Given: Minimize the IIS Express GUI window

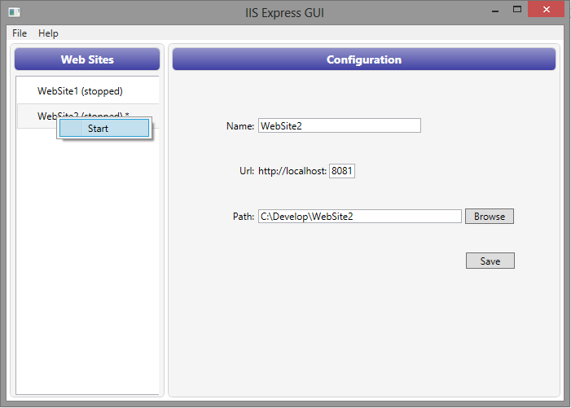Looking at the screenshot, I should point(495,11).
